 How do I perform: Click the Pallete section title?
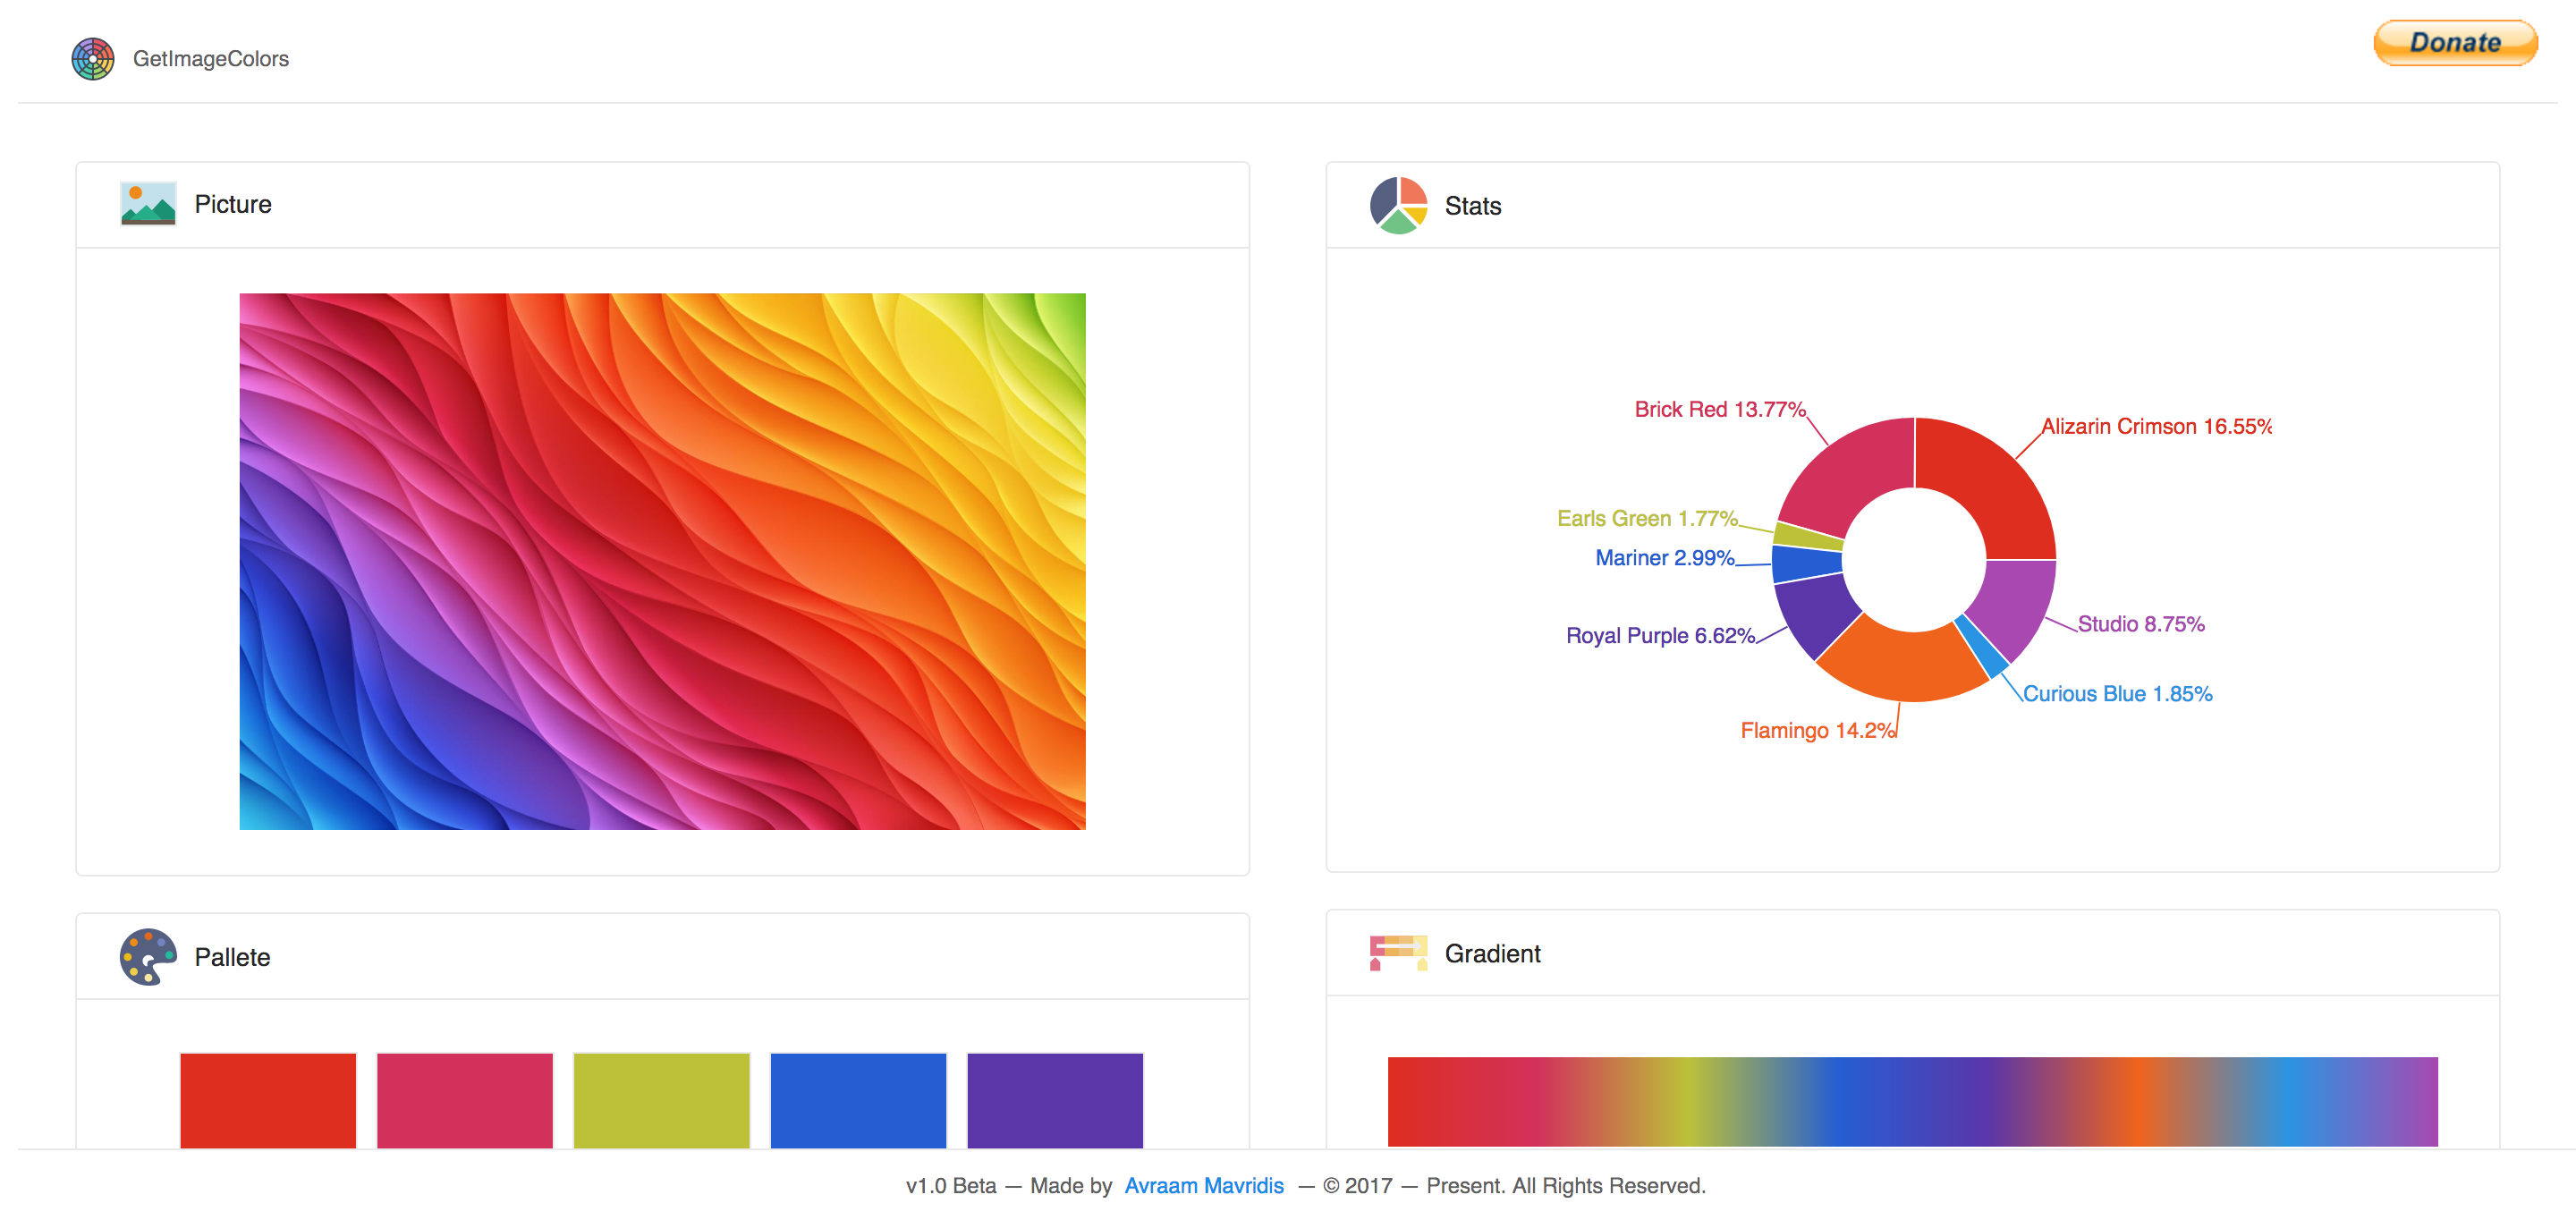click(x=232, y=956)
